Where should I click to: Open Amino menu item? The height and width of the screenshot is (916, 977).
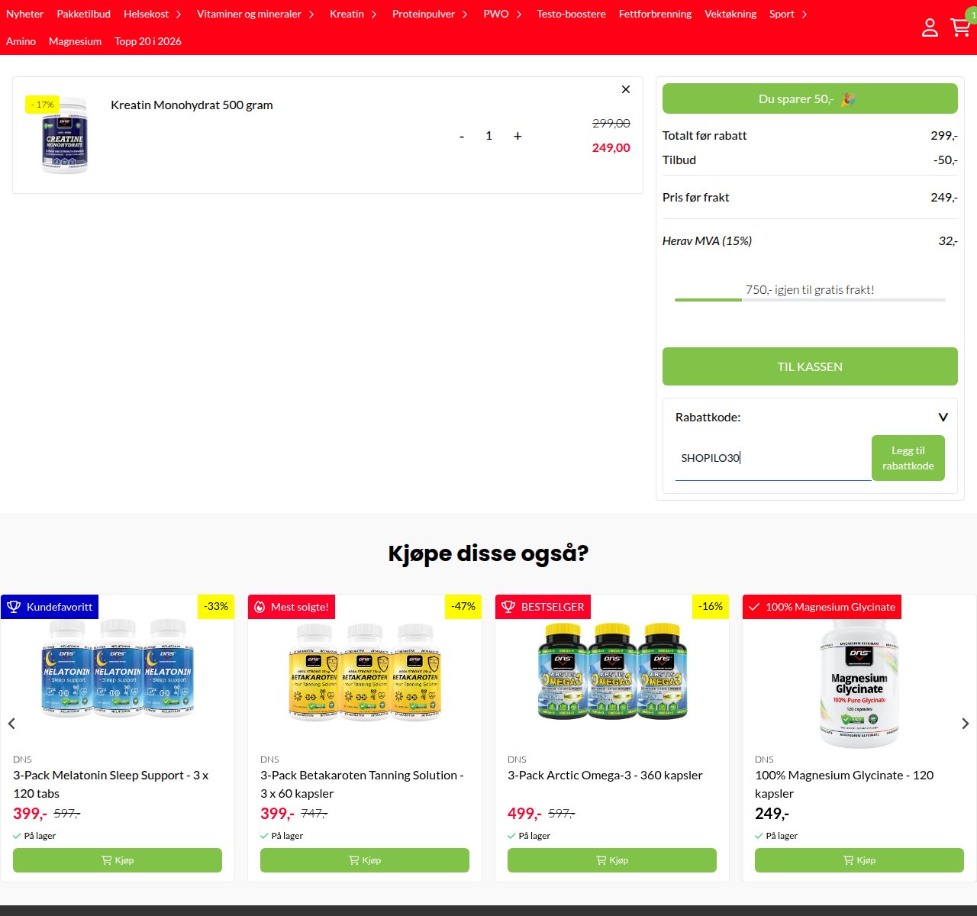click(x=21, y=41)
